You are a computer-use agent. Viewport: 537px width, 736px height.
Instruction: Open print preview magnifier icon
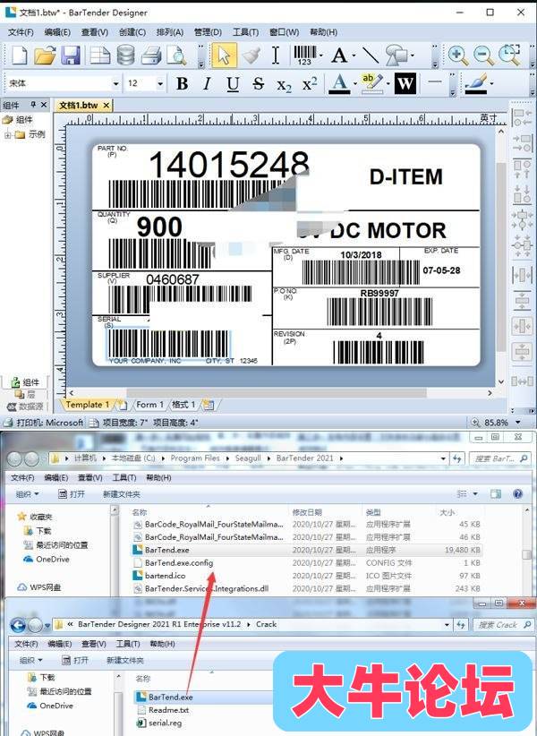pos(177,56)
